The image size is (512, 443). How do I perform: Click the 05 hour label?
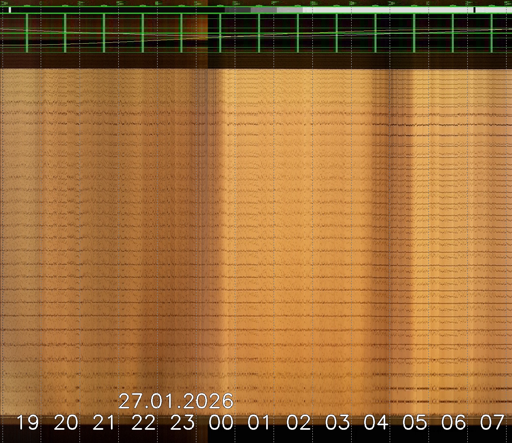[415, 423]
